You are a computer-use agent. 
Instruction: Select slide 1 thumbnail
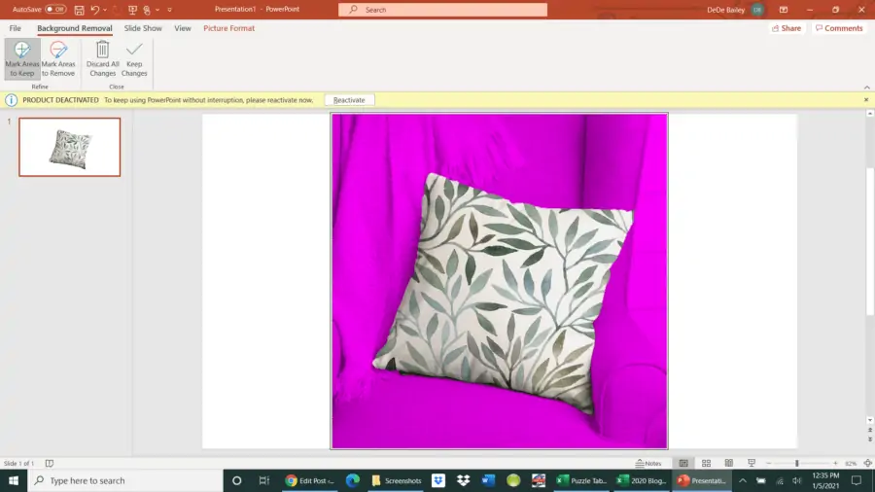coord(70,147)
